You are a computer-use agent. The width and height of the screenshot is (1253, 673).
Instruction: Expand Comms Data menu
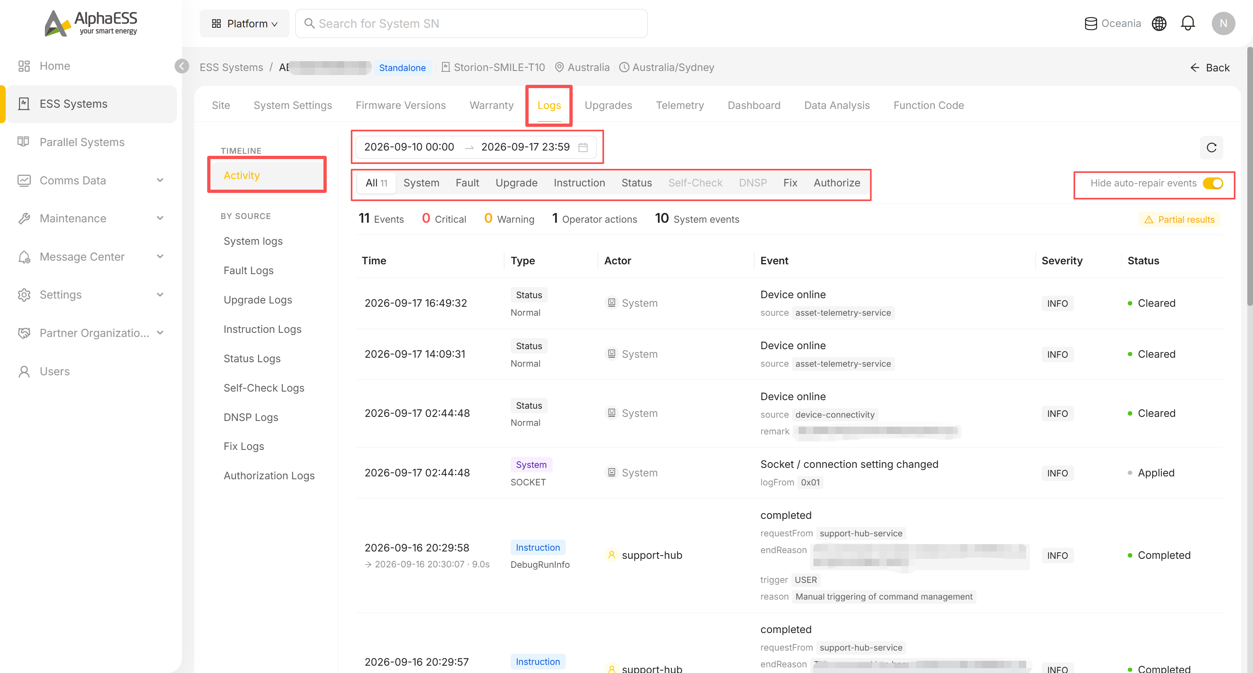(90, 180)
